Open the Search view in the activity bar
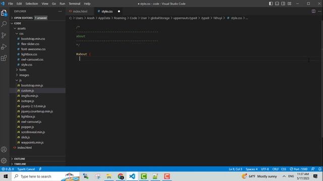Viewport: 323px width, 181px height. pyautogui.click(x=4, y=24)
